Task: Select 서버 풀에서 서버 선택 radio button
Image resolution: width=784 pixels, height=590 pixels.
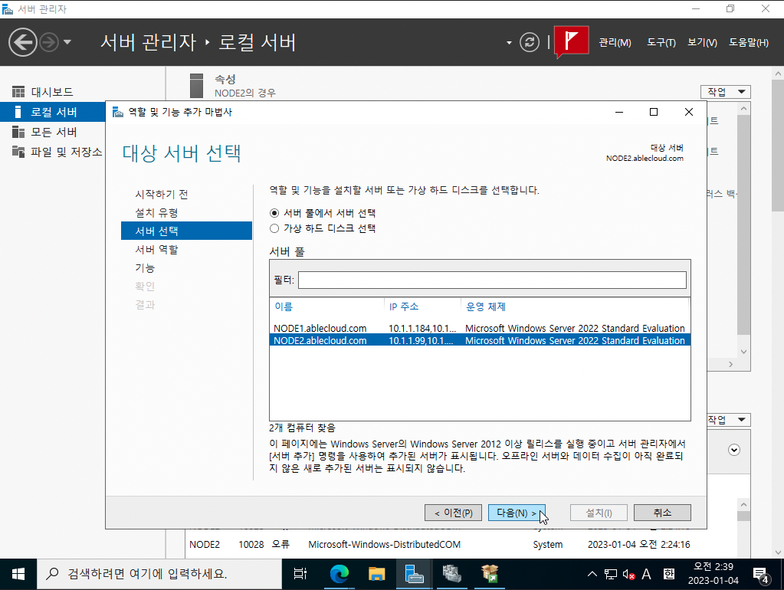Action: 274,213
